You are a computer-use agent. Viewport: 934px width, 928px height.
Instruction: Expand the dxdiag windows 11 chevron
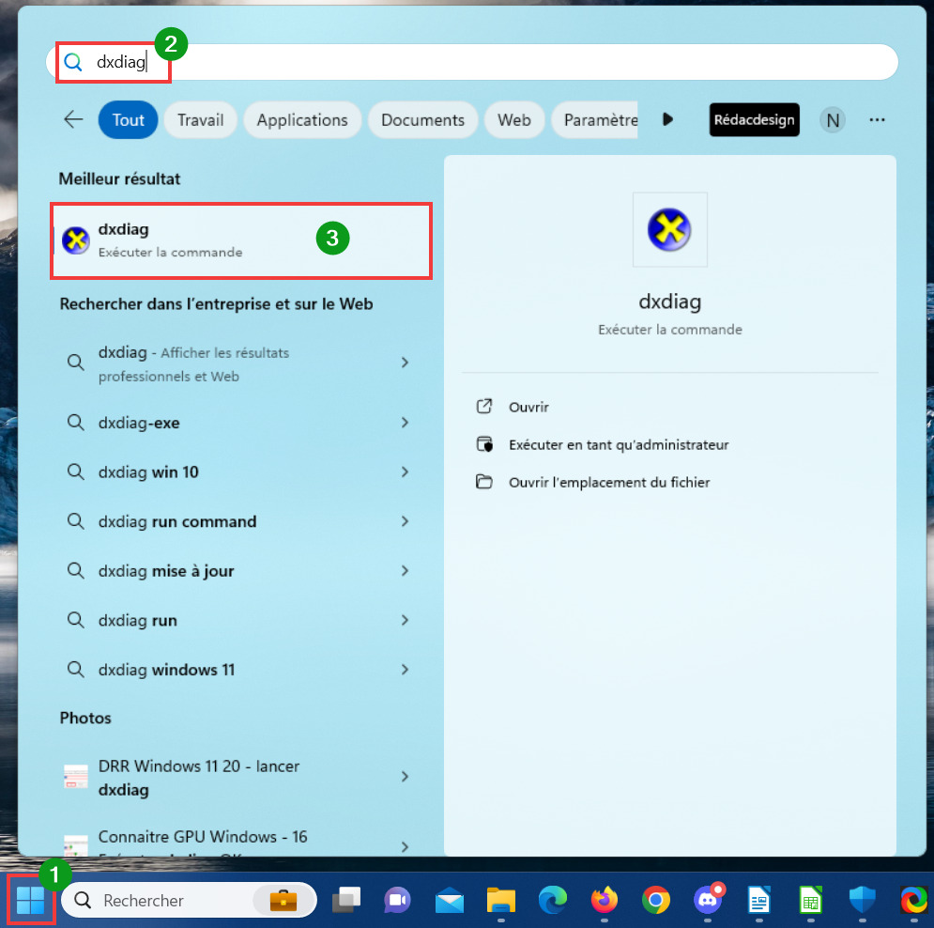click(x=405, y=670)
